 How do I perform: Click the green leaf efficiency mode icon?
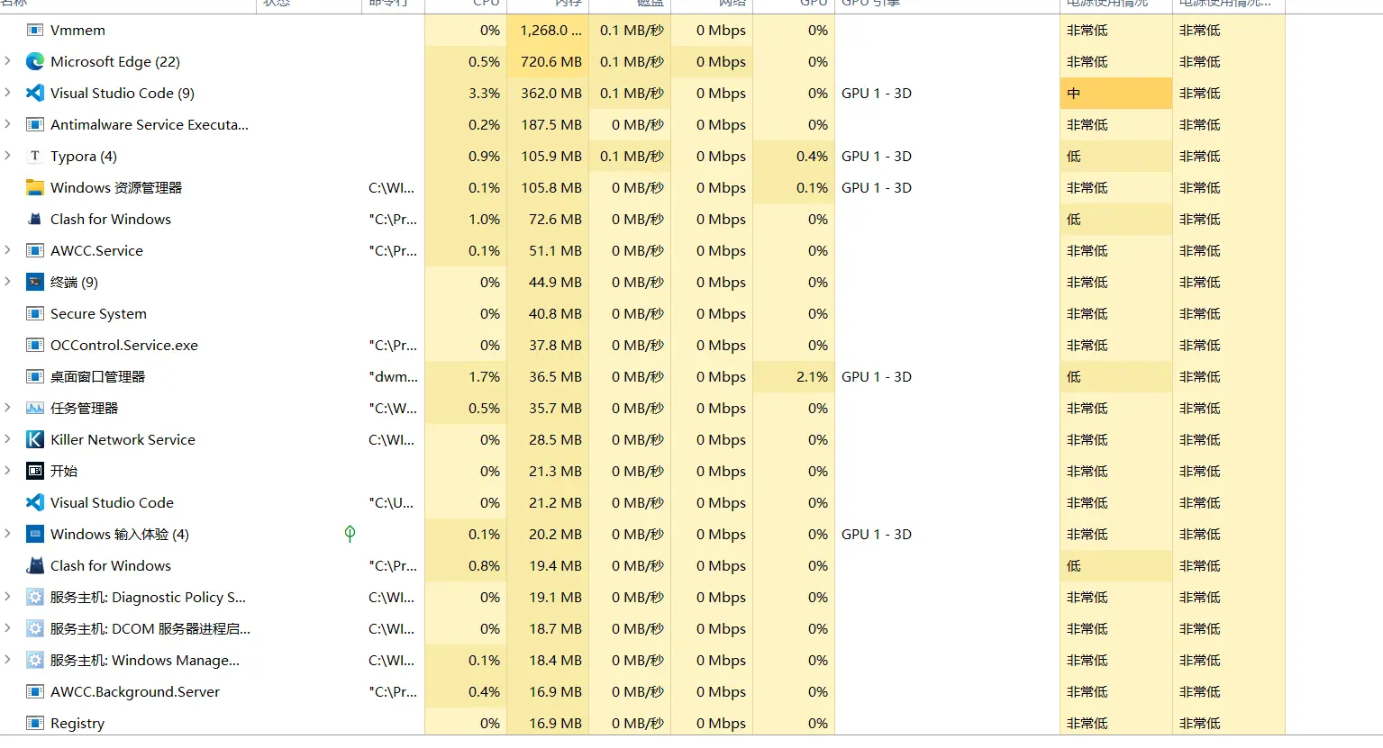point(350,534)
